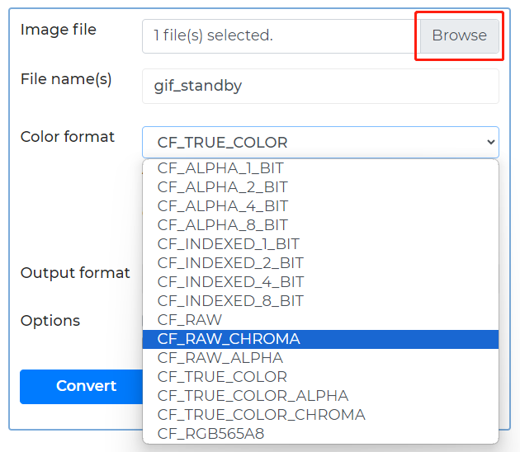
Task: Click the Browse file button
Action: tap(459, 35)
